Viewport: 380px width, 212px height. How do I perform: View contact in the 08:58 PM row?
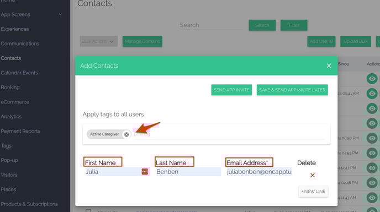372,138
